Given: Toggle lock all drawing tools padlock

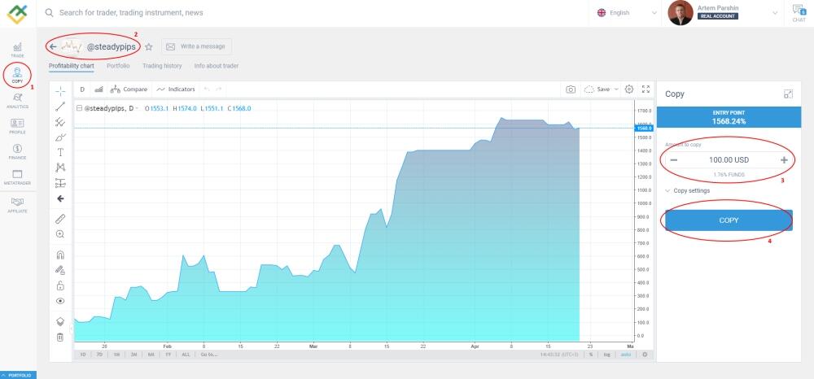Looking at the screenshot, I should pos(60,285).
